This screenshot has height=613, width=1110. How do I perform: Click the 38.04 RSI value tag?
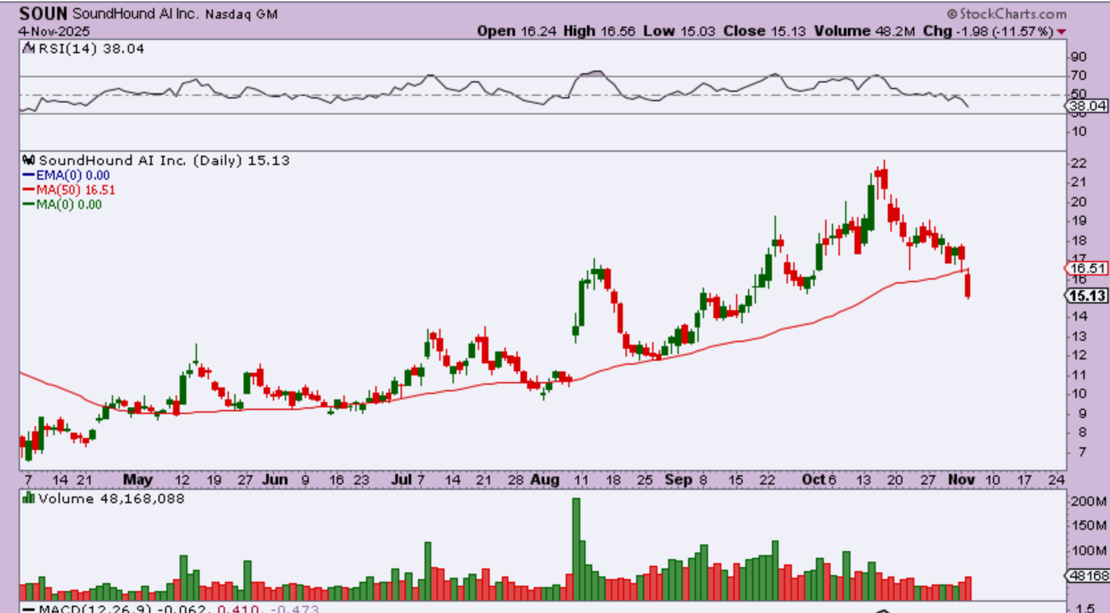click(1087, 106)
